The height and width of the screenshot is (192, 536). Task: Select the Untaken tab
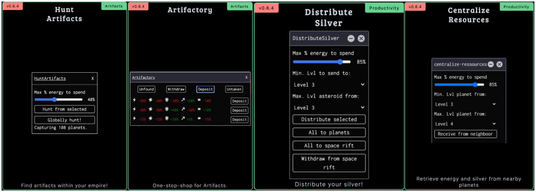point(234,89)
